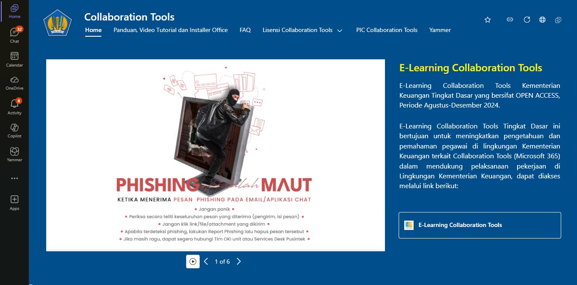Open Chat in the Teams sidebar

[14, 35]
